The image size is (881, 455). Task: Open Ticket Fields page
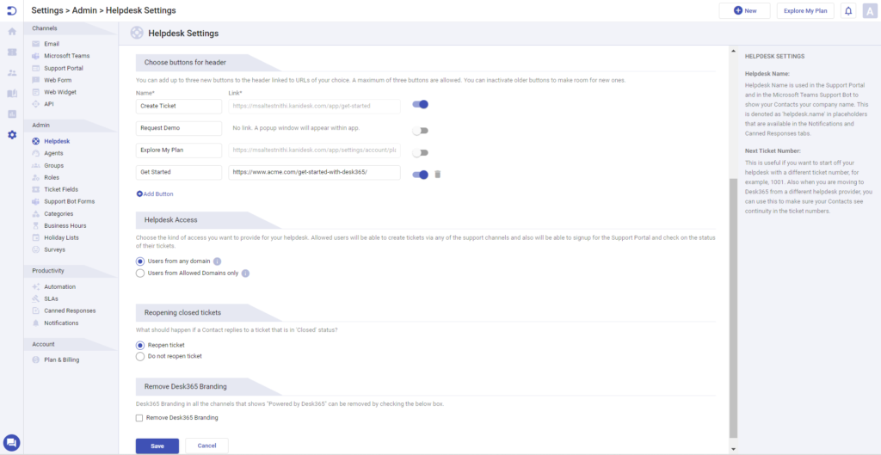(61, 189)
